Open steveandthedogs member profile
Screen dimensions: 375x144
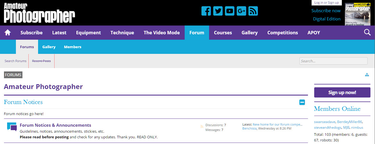click(x=328, y=128)
